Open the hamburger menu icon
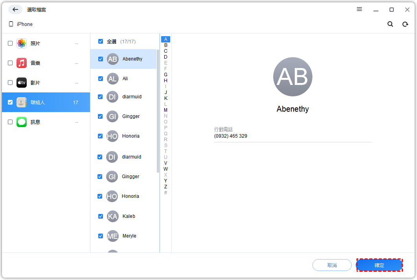The height and width of the screenshot is (280, 417). tap(359, 9)
